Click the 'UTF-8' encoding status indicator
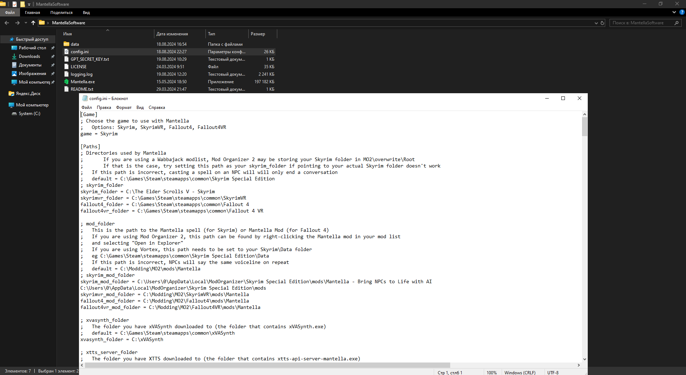Viewport: 686px width, 375px height. (553, 372)
